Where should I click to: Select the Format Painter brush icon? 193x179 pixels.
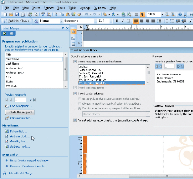pos(79,15)
